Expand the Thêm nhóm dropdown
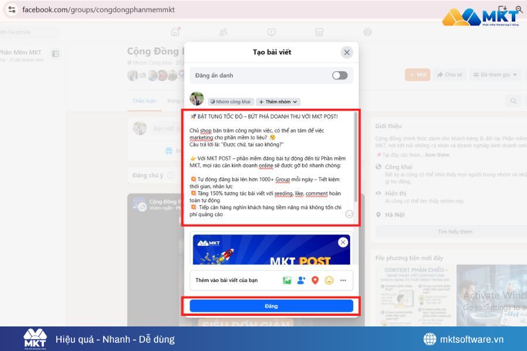Viewport: 527px width, 351px height. tap(278, 101)
